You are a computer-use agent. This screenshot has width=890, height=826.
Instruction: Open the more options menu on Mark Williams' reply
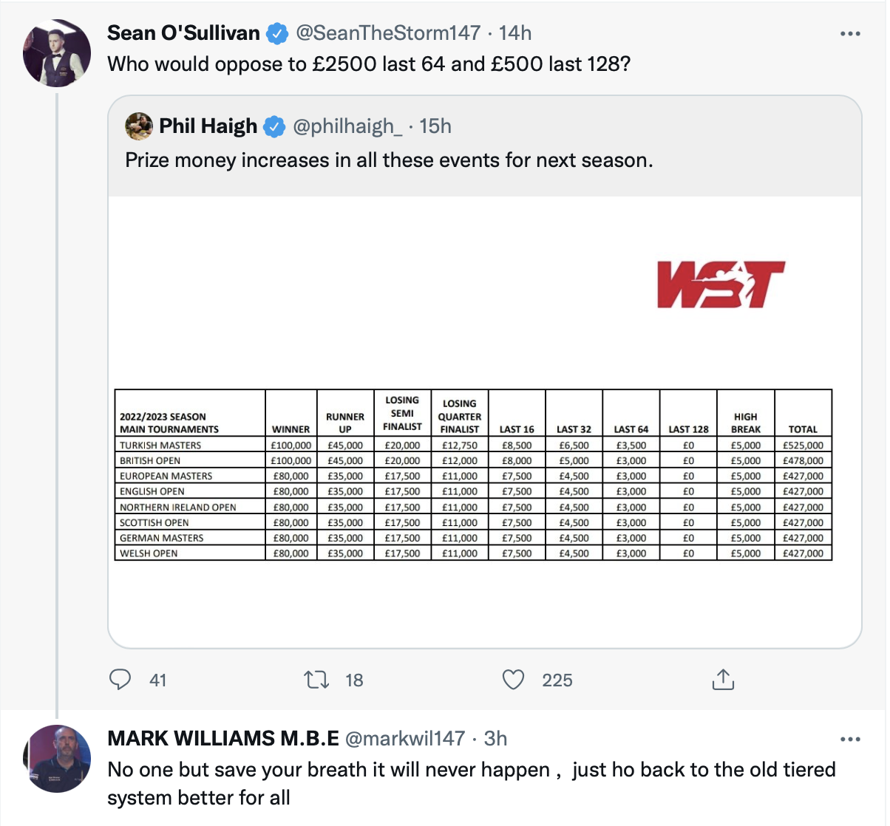(851, 739)
